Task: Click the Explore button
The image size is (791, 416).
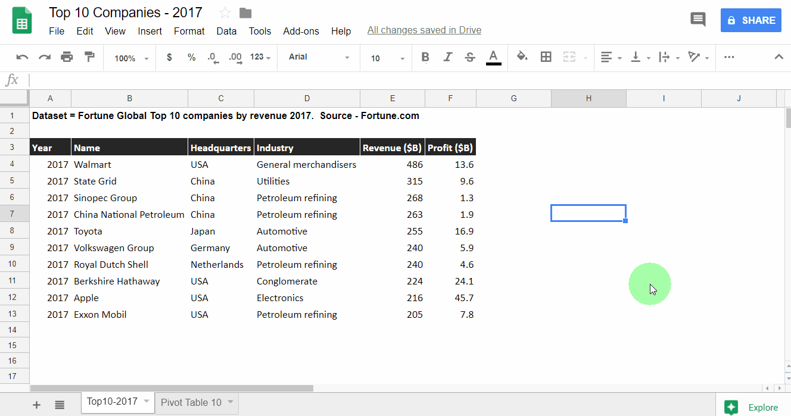Action: coord(753,407)
